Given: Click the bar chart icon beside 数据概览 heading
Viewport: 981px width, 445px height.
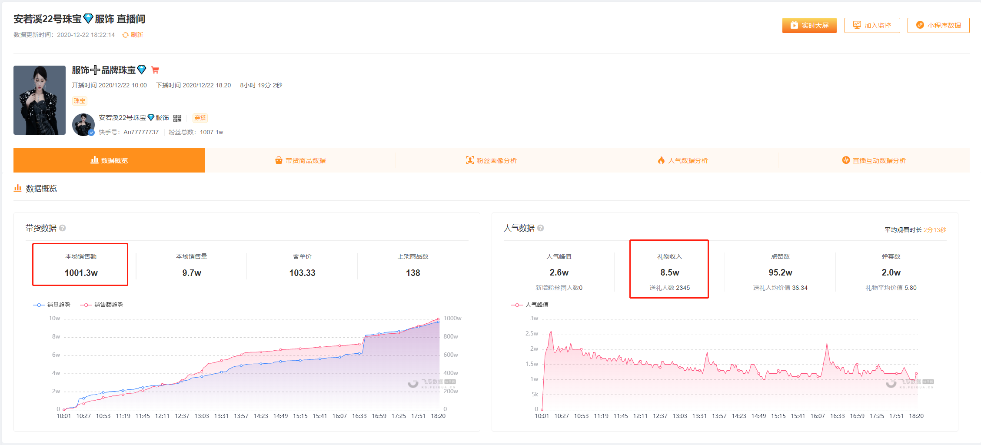Looking at the screenshot, I should [17, 188].
